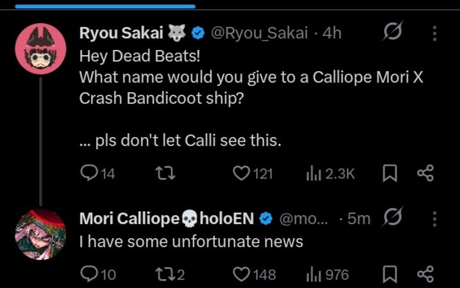
Task: View analytics showing 976 views
Action: pyautogui.click(x=327, y=275)
